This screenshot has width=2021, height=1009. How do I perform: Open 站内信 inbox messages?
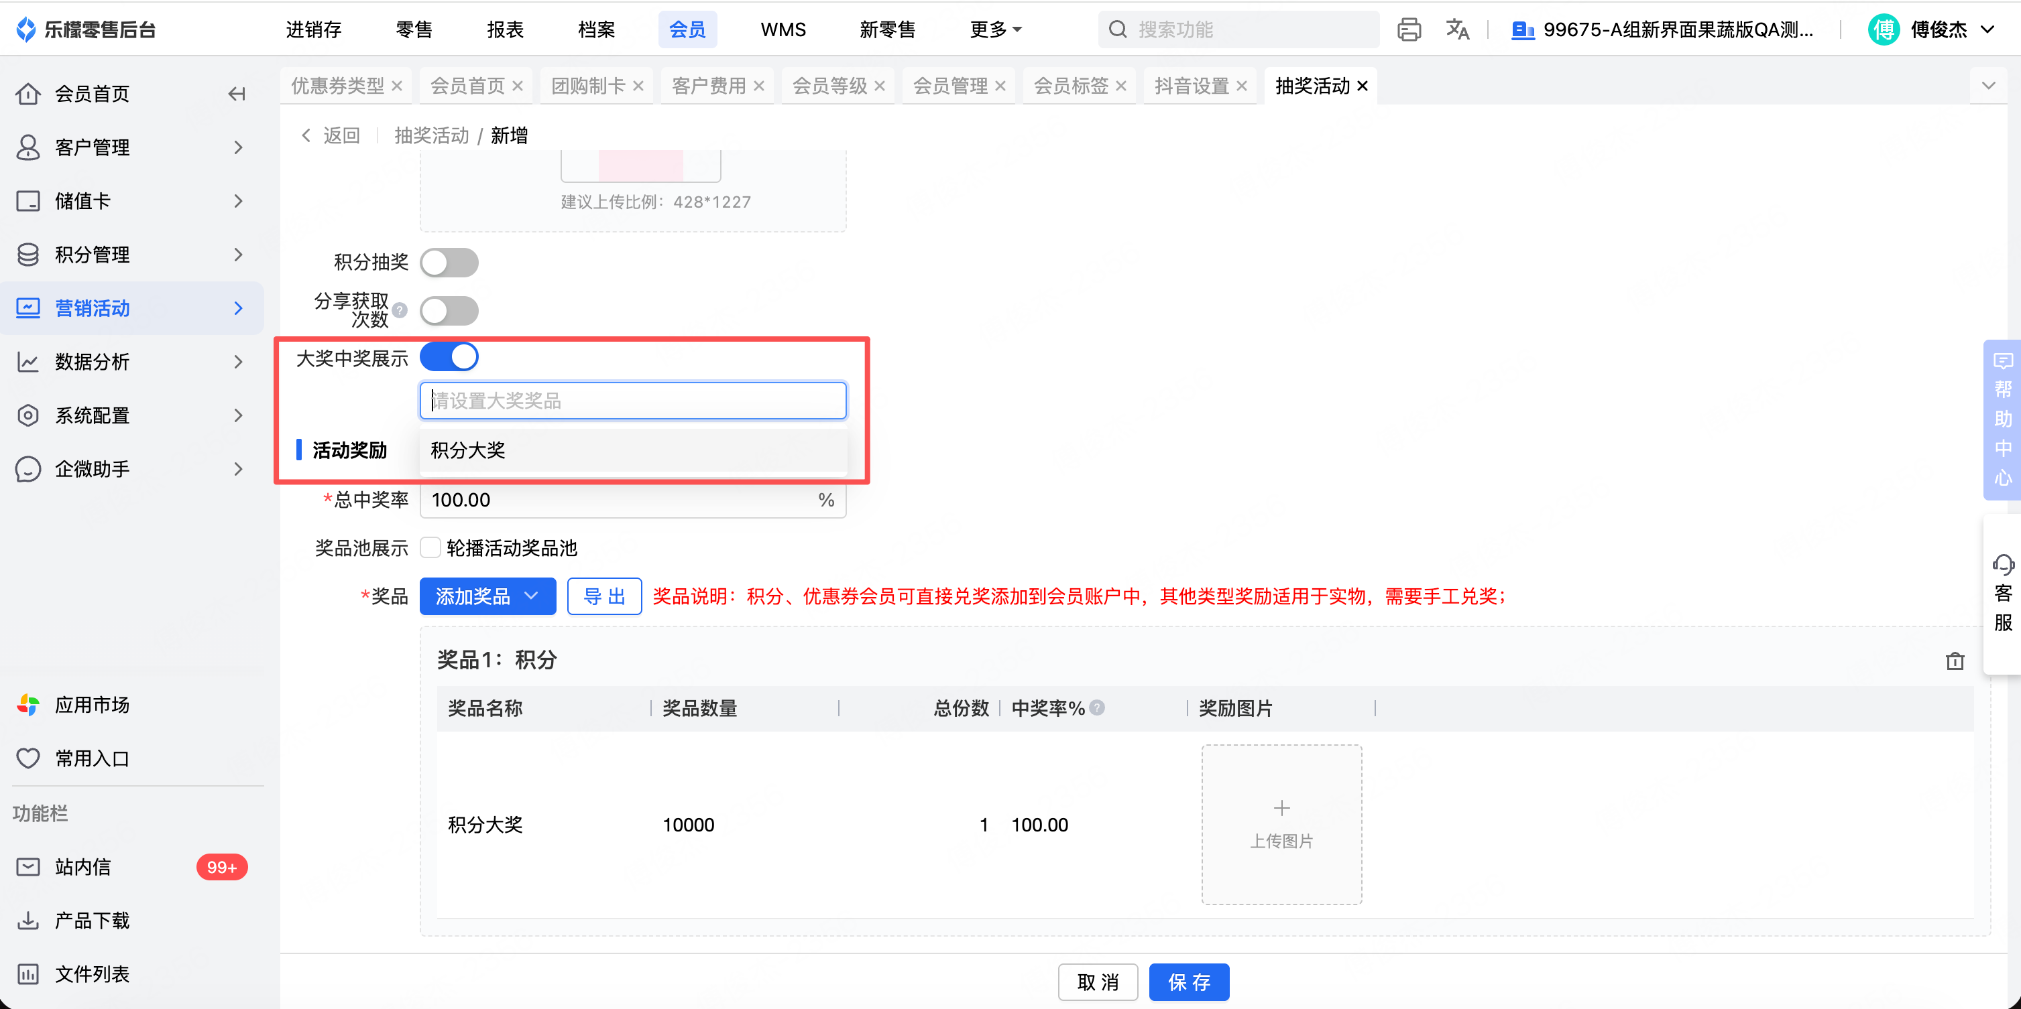pyautogui.click(x=82, y=866)
